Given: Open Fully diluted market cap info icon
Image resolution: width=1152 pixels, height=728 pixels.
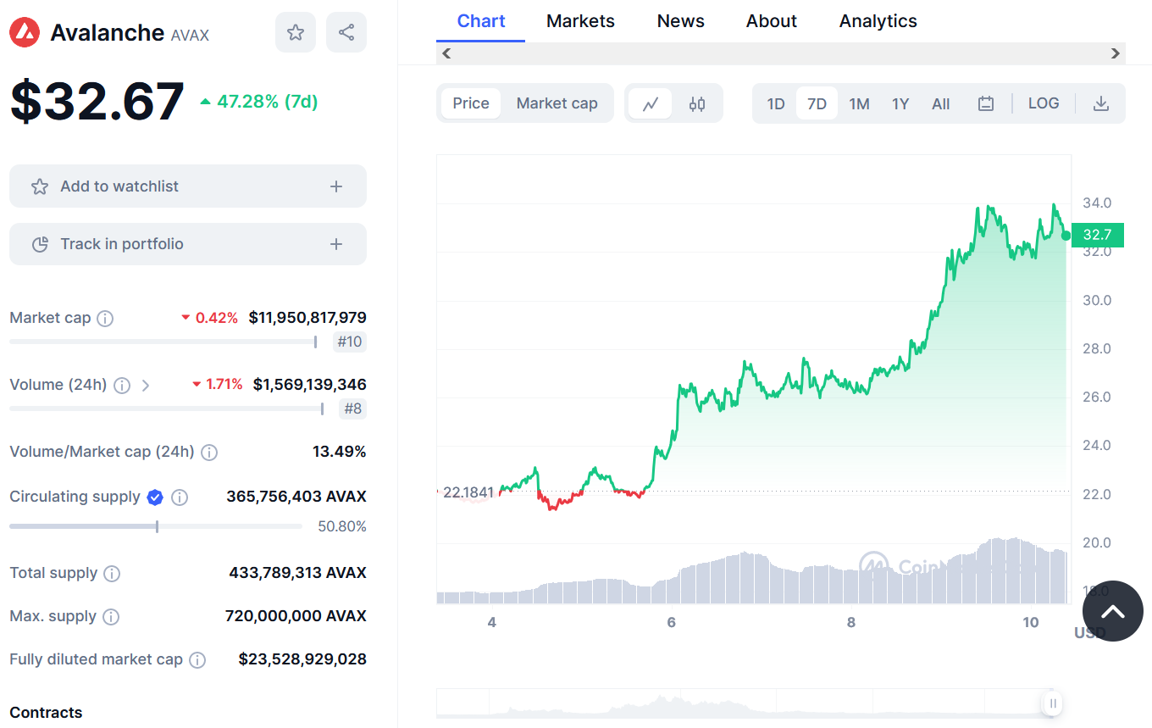Looking at the screenshot, I should coord(197,660).
